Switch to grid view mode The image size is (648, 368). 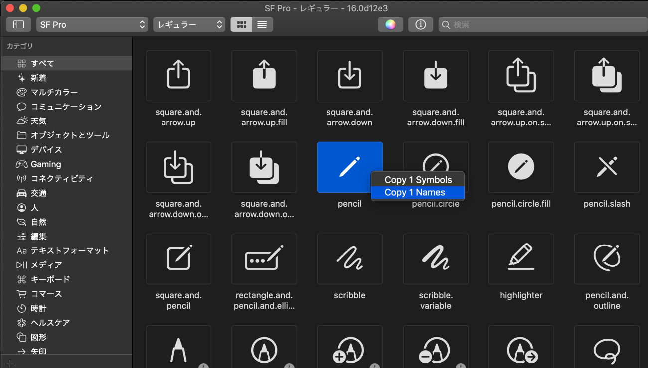(x=241, y=24)
